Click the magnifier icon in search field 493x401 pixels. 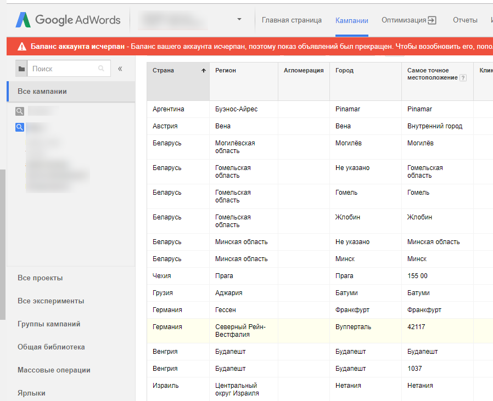coord(101,68)
